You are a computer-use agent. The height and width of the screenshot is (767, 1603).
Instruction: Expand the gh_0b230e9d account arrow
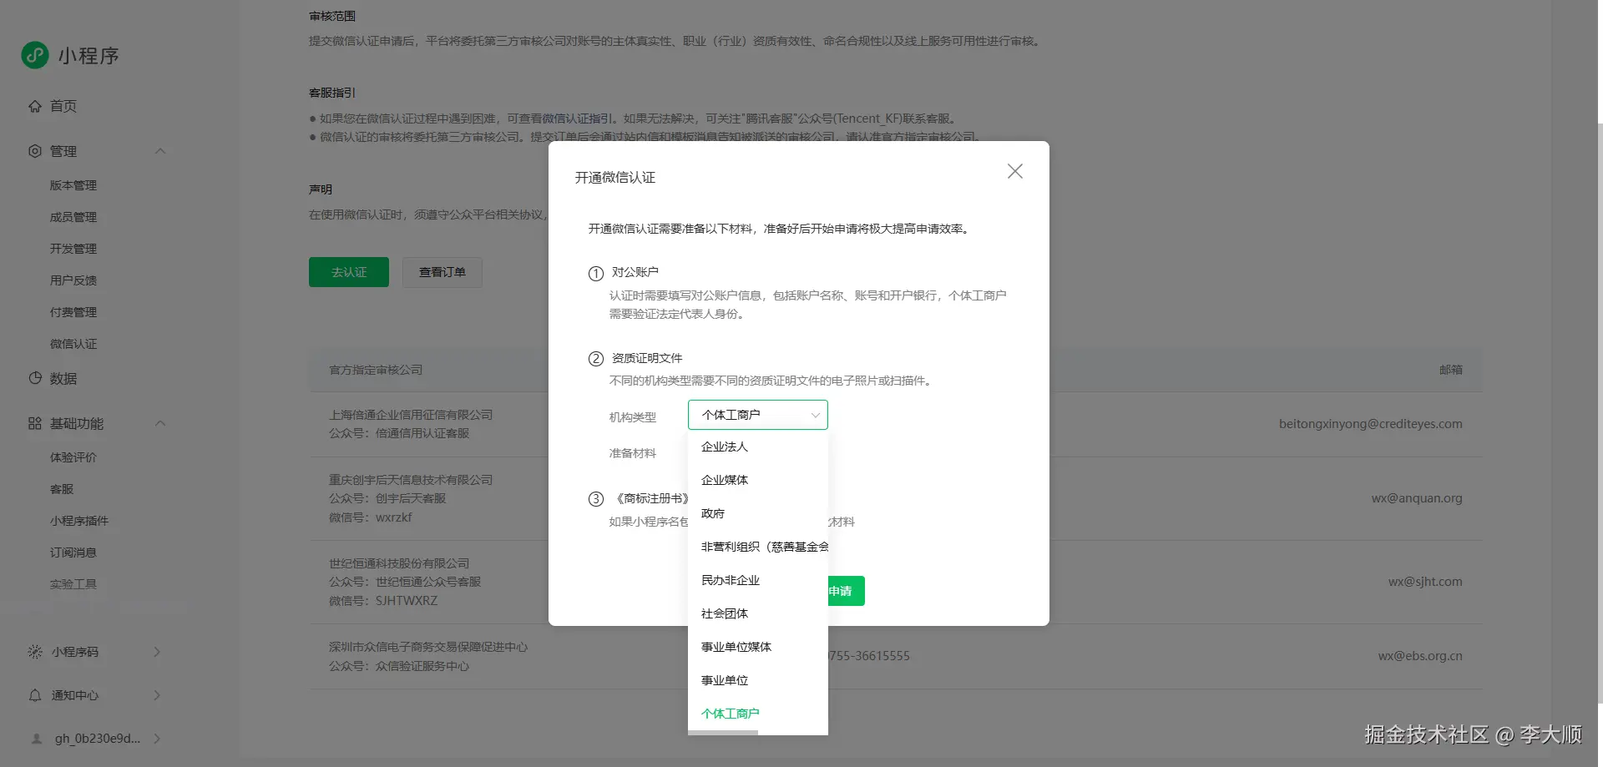(157, 739)
